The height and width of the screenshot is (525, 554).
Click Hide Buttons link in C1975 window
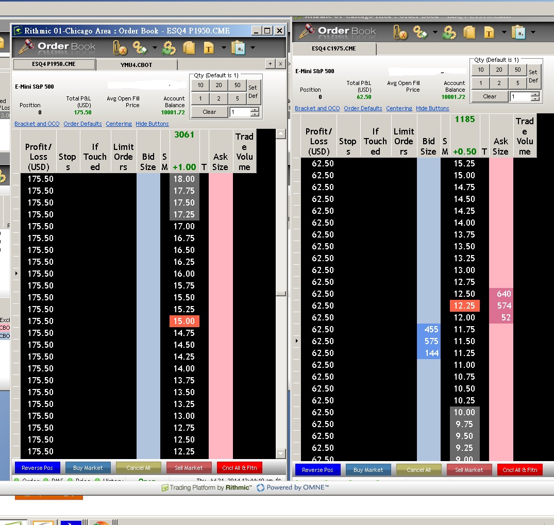point(432,108)
